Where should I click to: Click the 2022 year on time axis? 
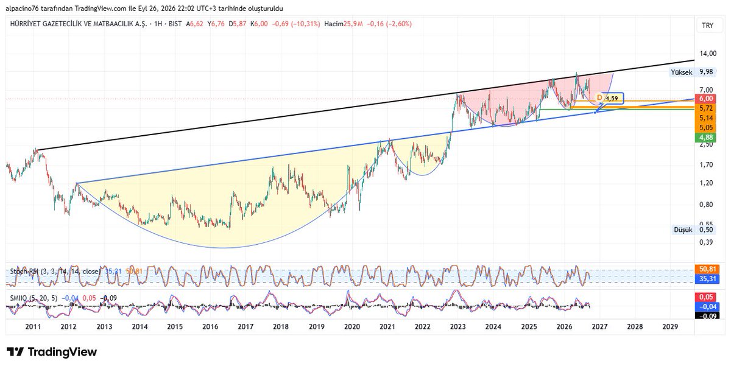click(423, 327)
